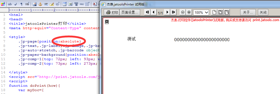280x94 pixels.
Task: Go to previous page in preview
Action: (x=153, y=12)
